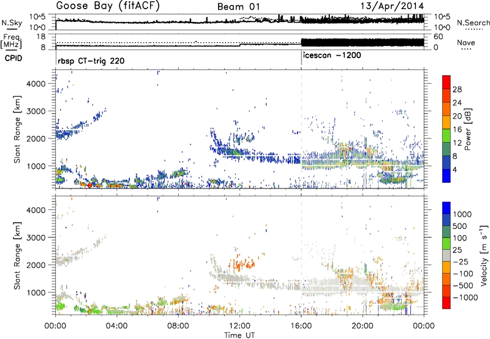This screenshot has width=490, height=339.
Task: Click the 'Time UT' axis title
Action: [x=239, y=335]
